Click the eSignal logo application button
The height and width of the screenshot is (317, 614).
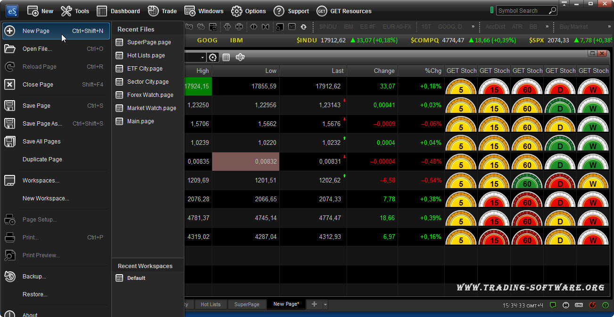click(x=12, y=11)
